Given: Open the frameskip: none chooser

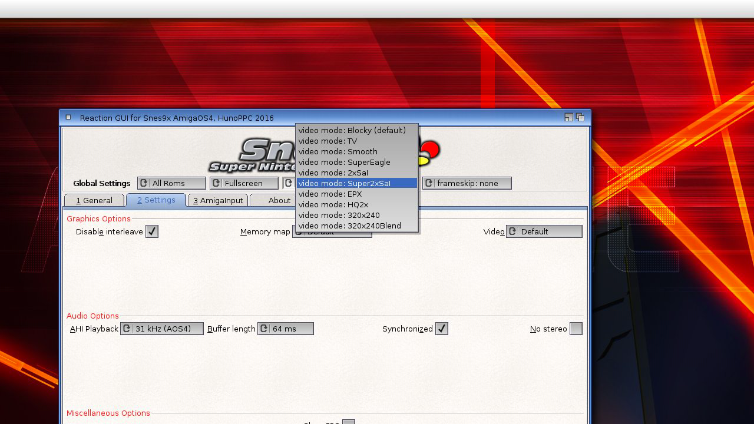Looking at the screenshot, I should click(x=467, y=183).
